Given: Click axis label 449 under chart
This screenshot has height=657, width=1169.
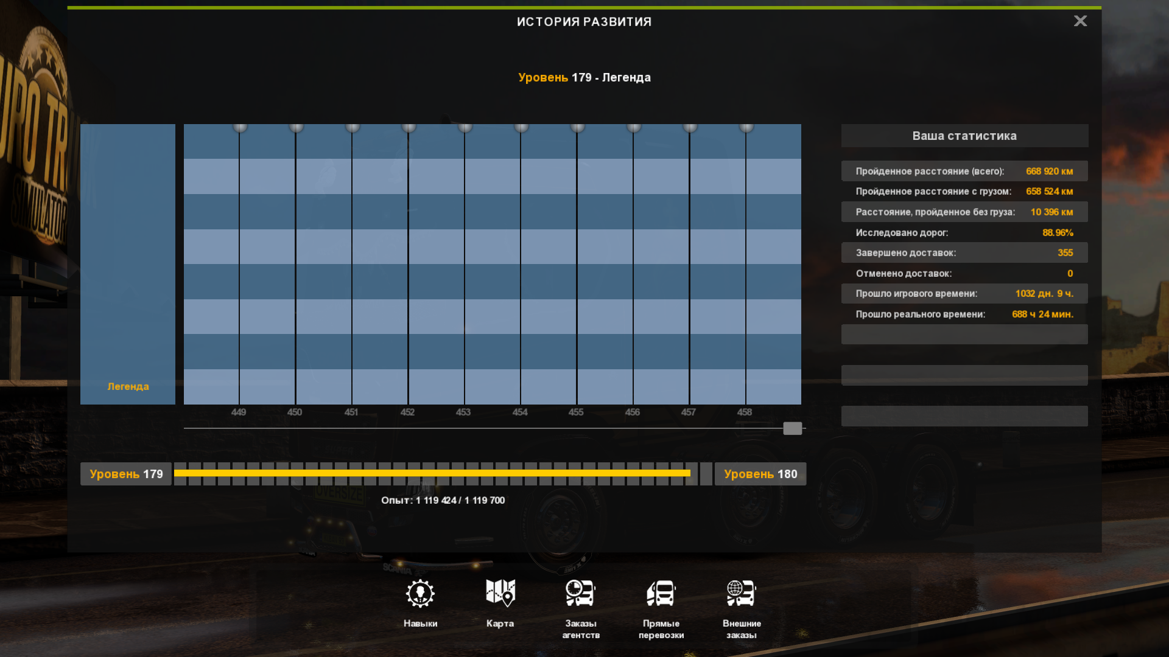Looking at the screenshot, I should tap(239, 412).
